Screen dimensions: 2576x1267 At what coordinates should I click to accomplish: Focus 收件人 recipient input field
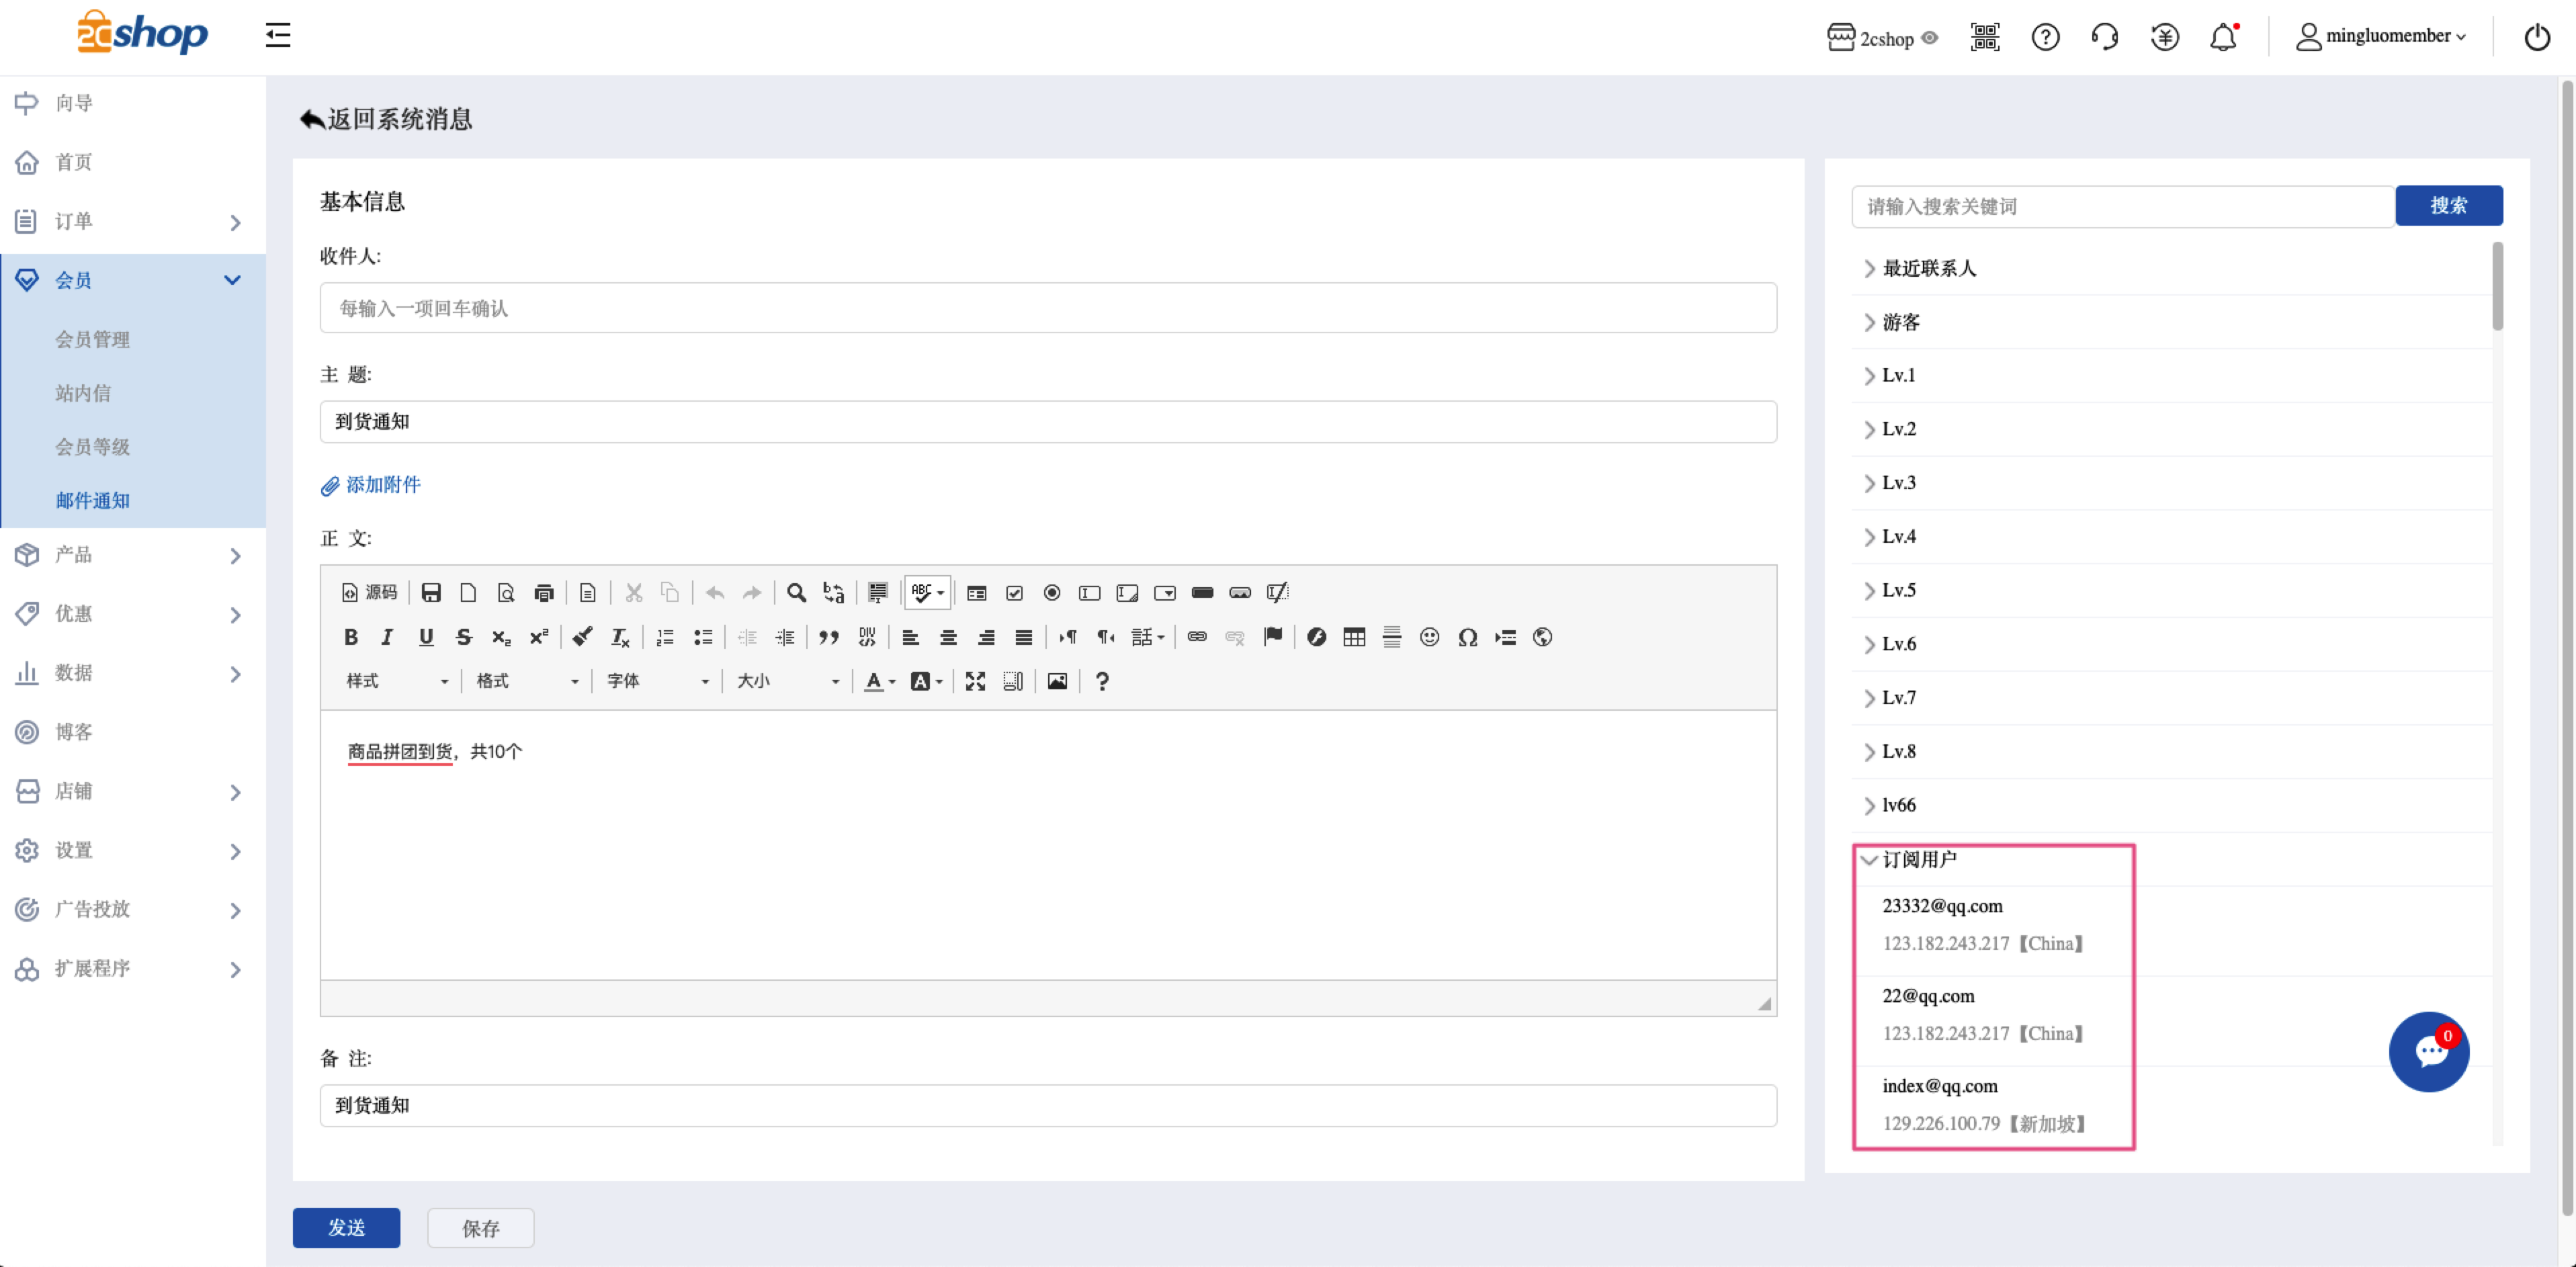click(1048, 308)
